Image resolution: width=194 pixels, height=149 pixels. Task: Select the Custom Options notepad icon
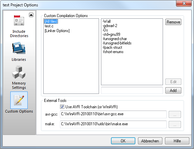pos(19,100)
